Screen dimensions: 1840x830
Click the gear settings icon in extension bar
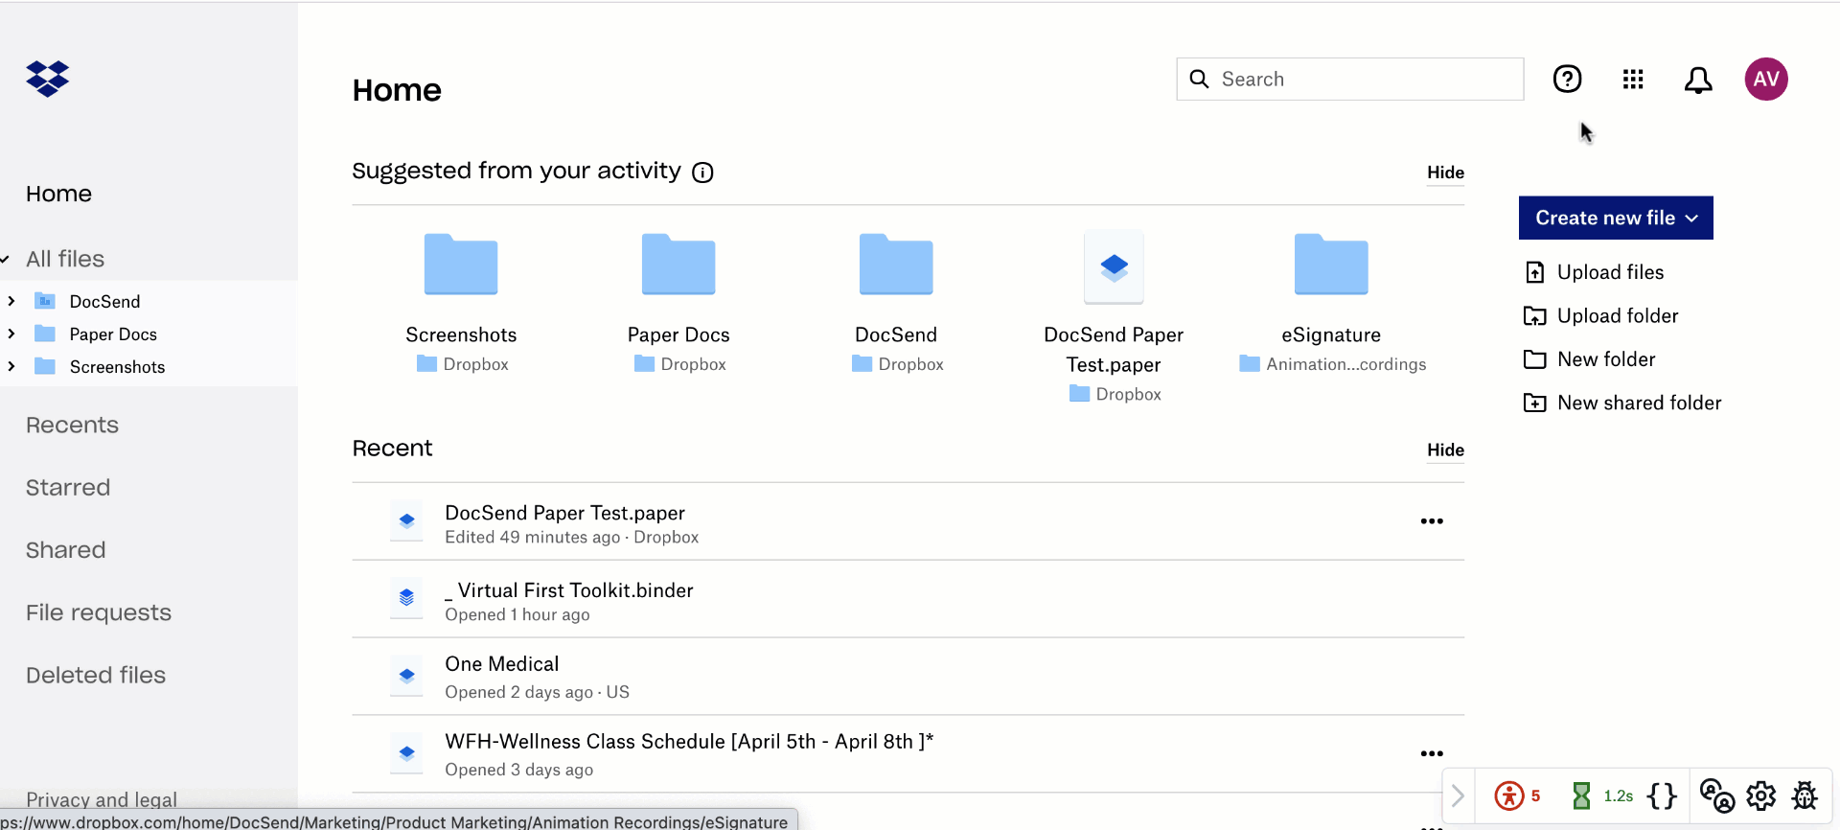[x=1761, y=795]
